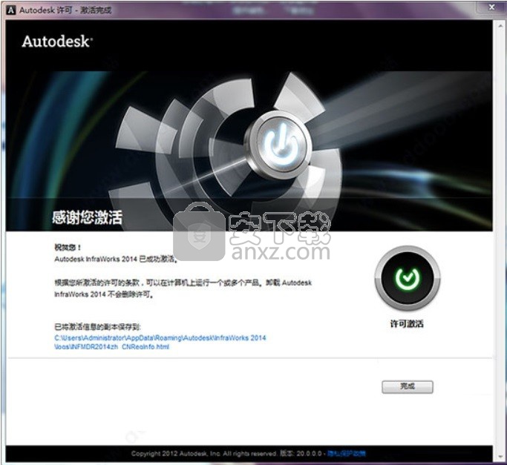The image size is (507, 465).
Task: Open the saved activation info file path link
Action: (160, 342)
